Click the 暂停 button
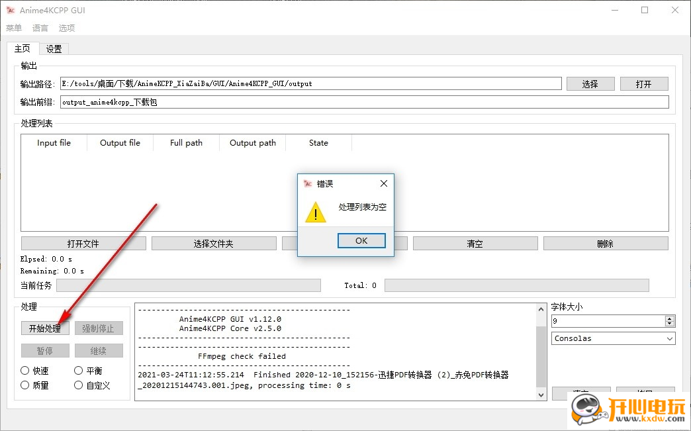The image size is (691, 431). [45, 351]
